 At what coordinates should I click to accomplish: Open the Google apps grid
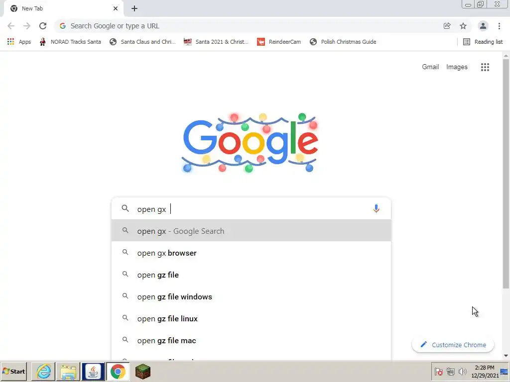(x=485, y=67)
